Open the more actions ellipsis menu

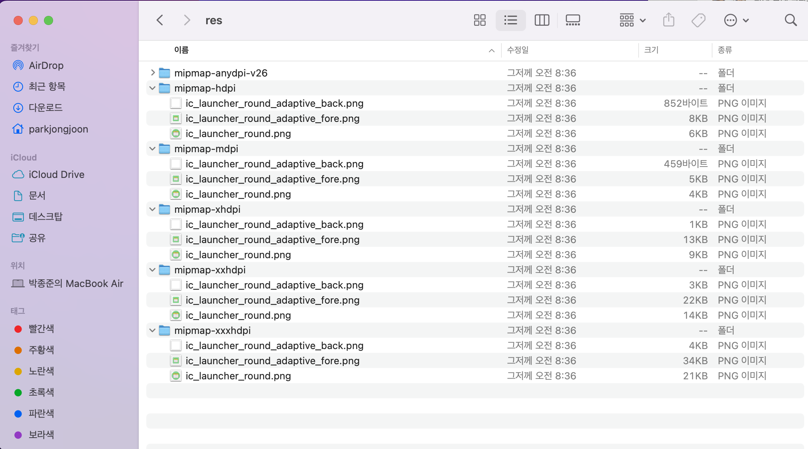pyautogui.click(x=736, y=20)
